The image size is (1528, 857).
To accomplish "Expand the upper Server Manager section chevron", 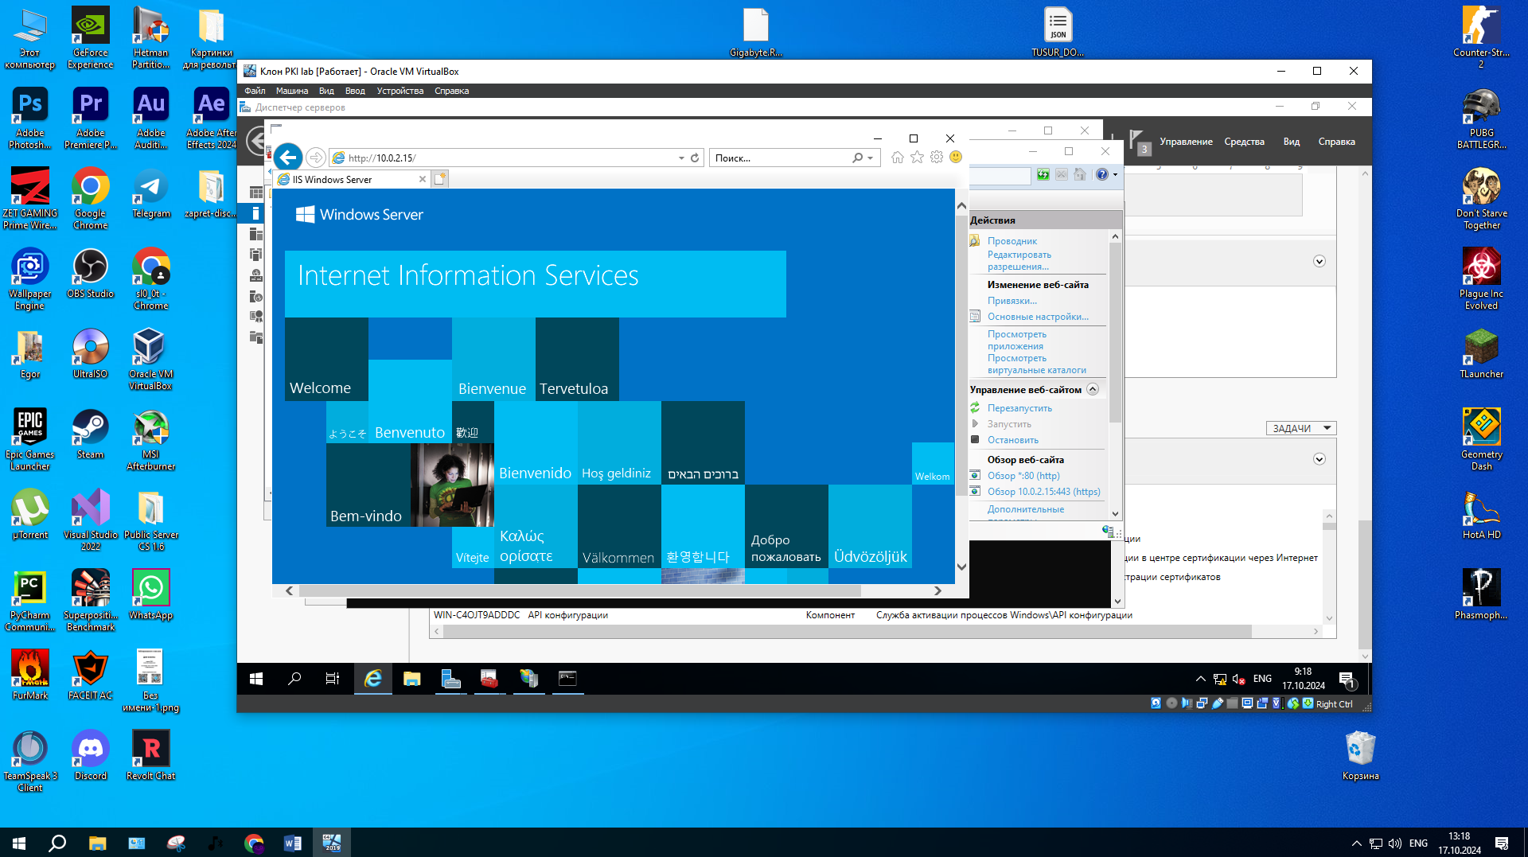I will click(1319, 261).
